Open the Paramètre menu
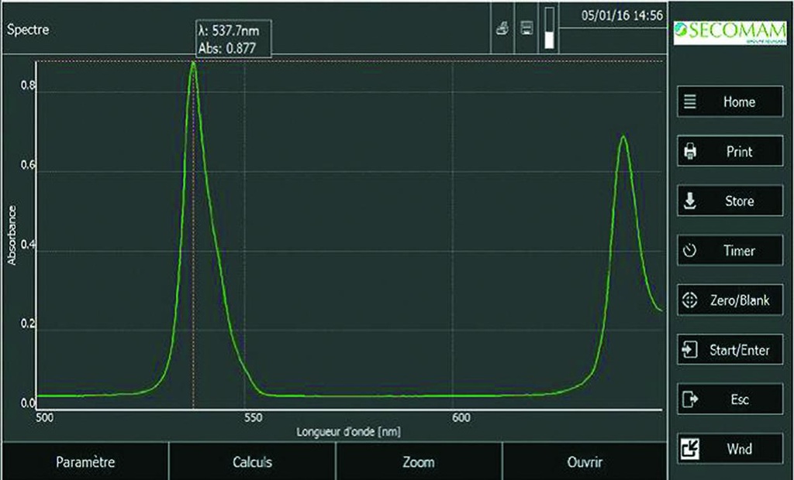Image resolution: width=794 pixels, height=480 pixels. point(85,461)
